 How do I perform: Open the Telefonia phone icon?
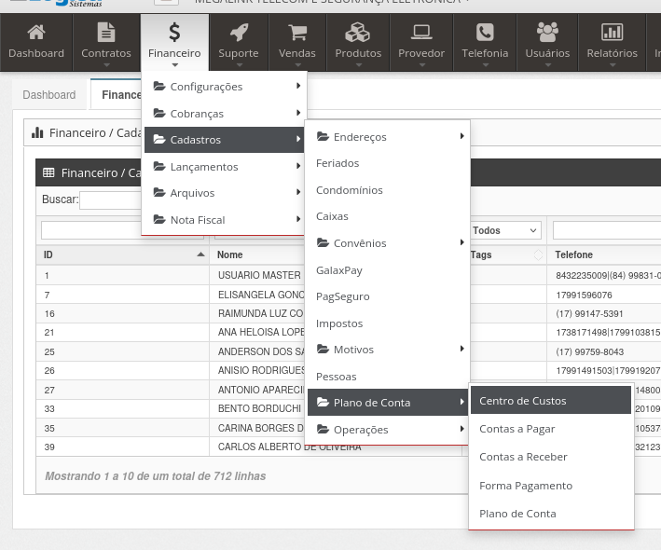tap(485, 32)
